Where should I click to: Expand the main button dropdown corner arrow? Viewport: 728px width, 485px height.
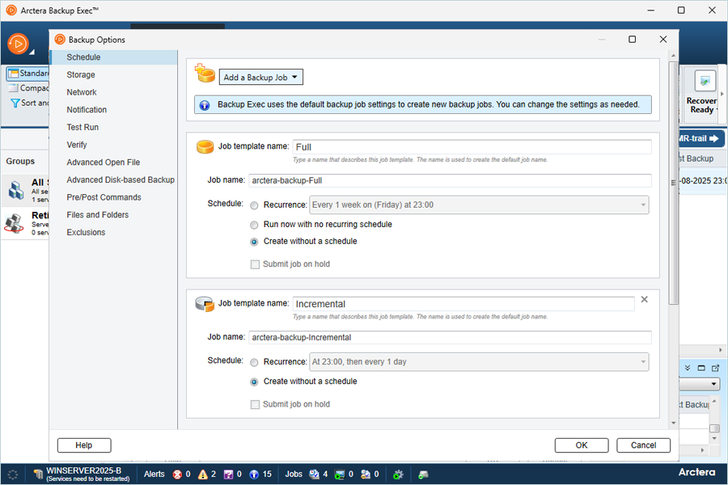(32, 52)
